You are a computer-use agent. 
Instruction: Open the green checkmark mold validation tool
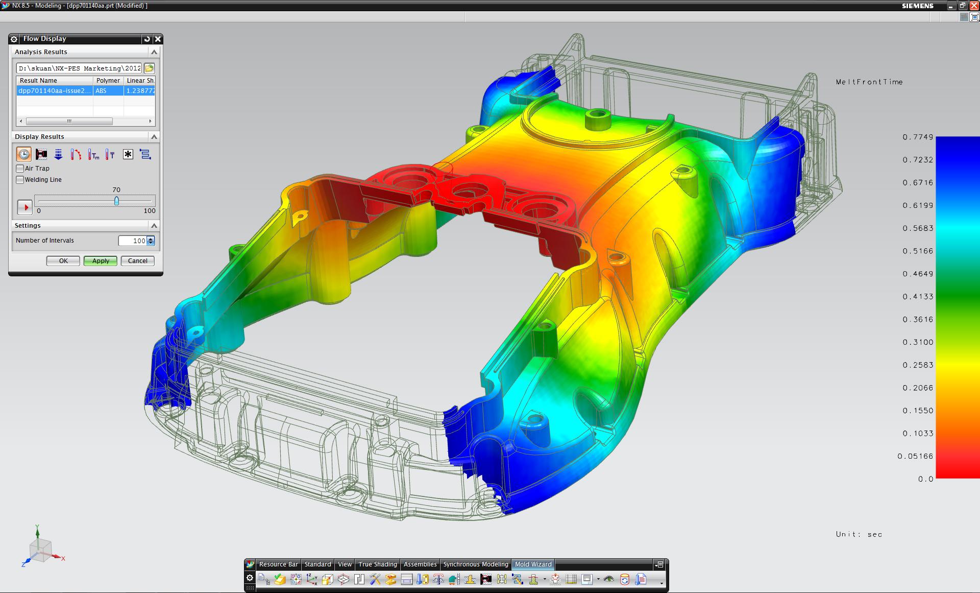[280, 579]
